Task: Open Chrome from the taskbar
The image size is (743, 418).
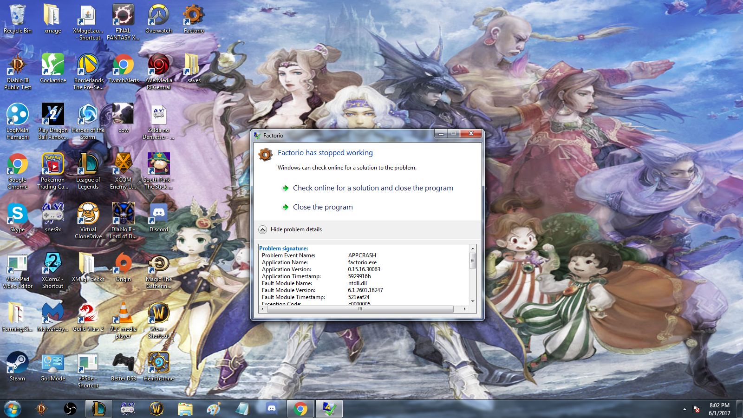Action: [300, 409]
